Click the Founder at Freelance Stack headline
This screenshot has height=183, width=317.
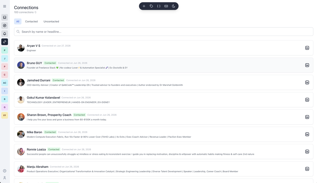pyautogui.click(x=77, y=68)
